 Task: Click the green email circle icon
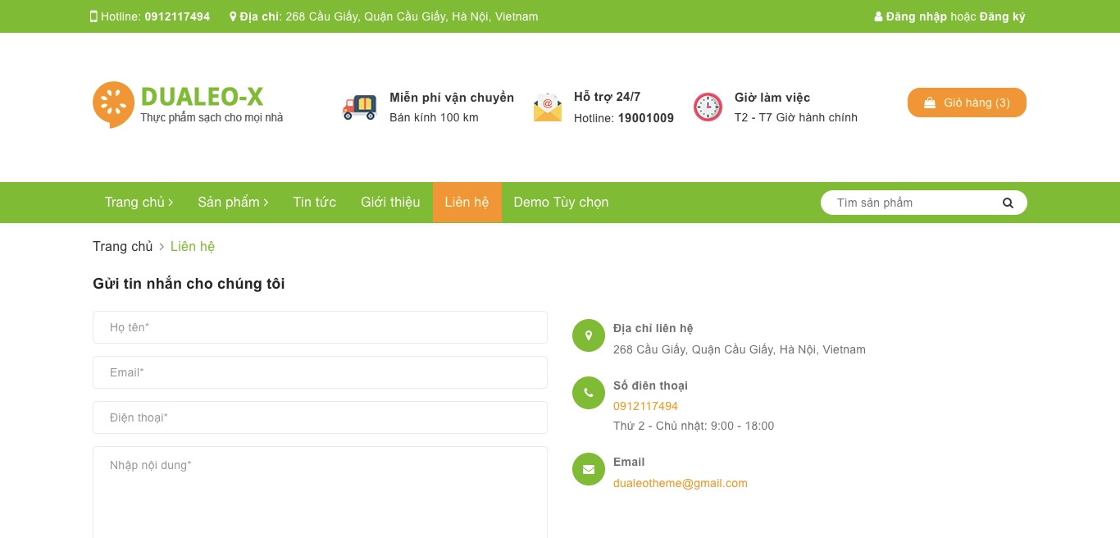tap(589, 469)
